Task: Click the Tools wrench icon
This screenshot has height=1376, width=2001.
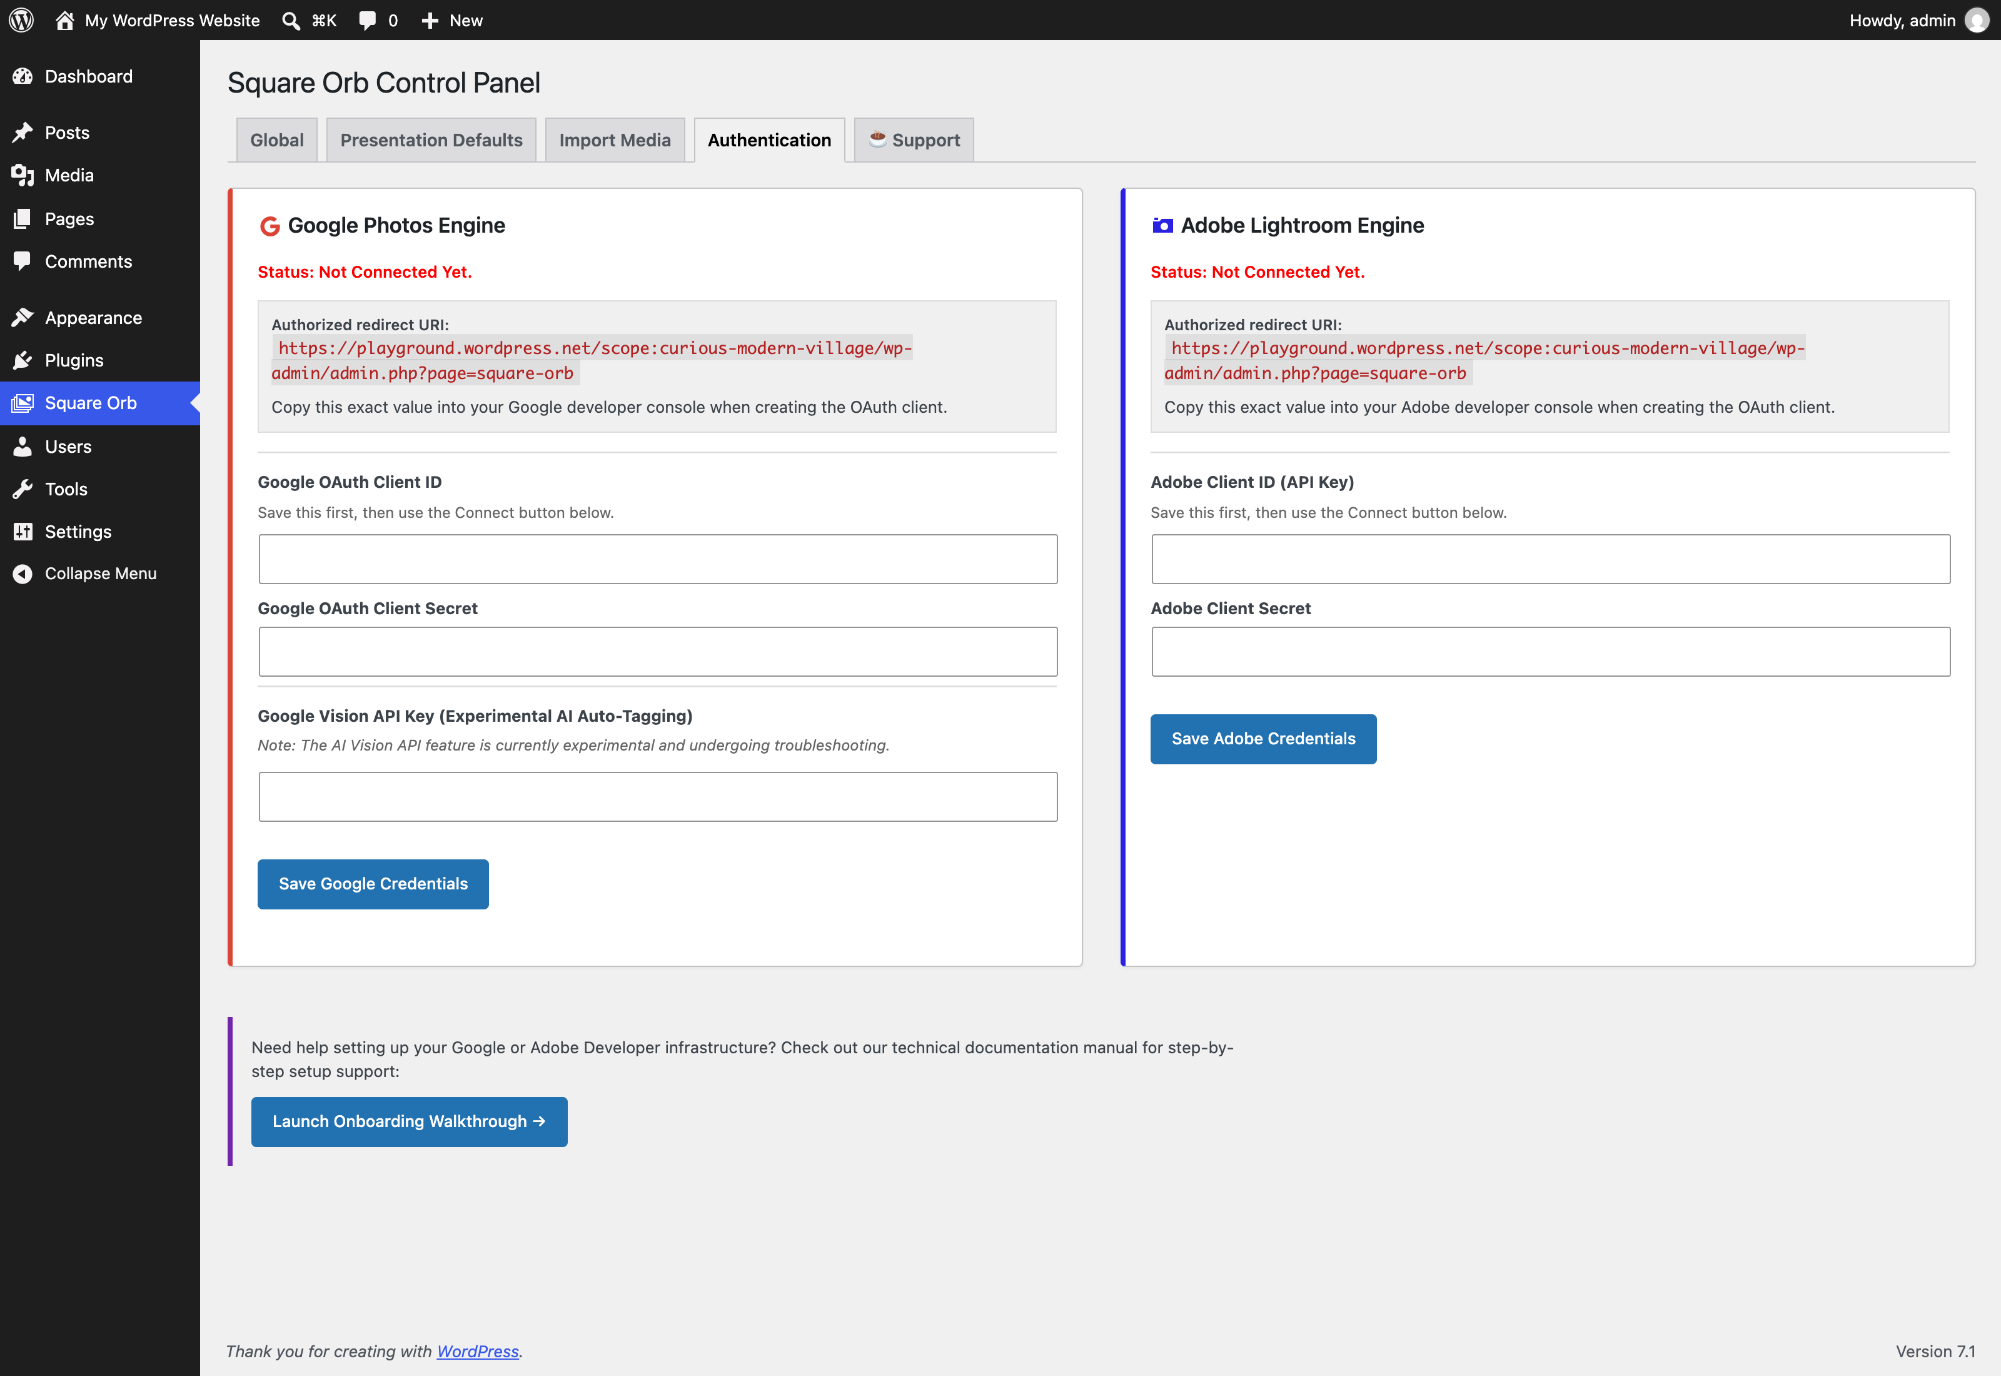Action: coord(23,489)
